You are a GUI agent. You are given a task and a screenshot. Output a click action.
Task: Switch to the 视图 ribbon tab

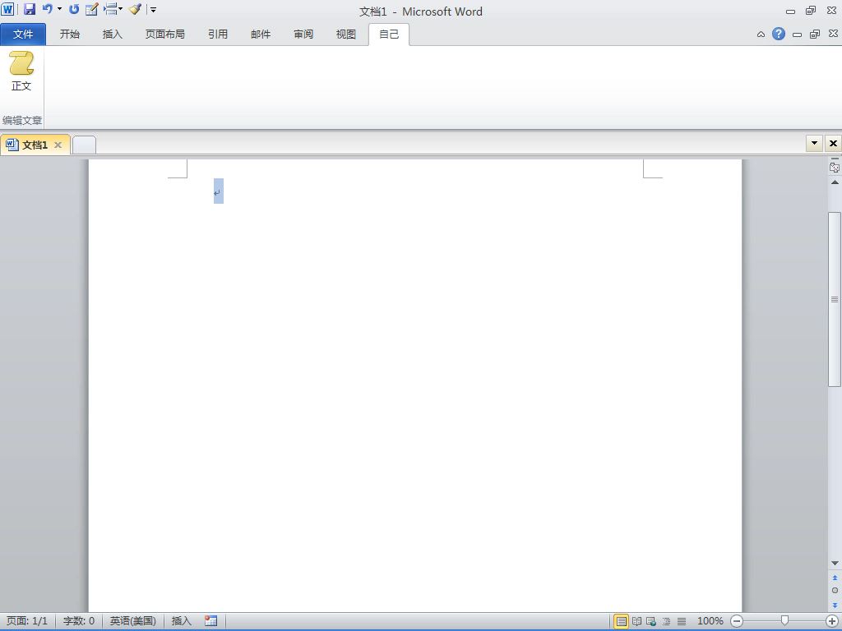(x=346, y=35)
